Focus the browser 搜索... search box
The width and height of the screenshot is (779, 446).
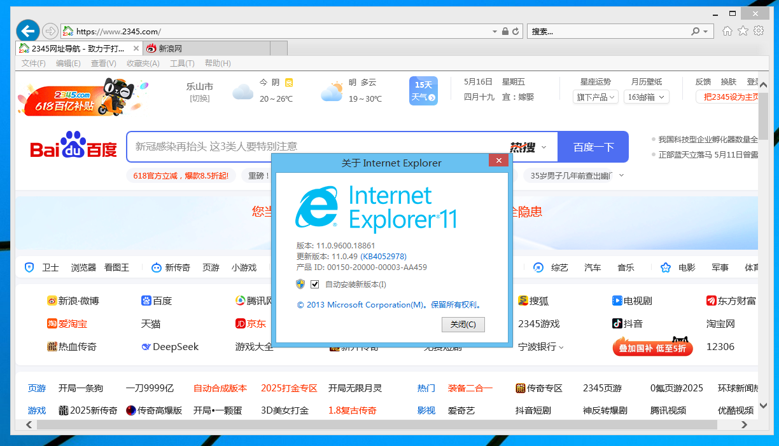[x=609, y=31]
